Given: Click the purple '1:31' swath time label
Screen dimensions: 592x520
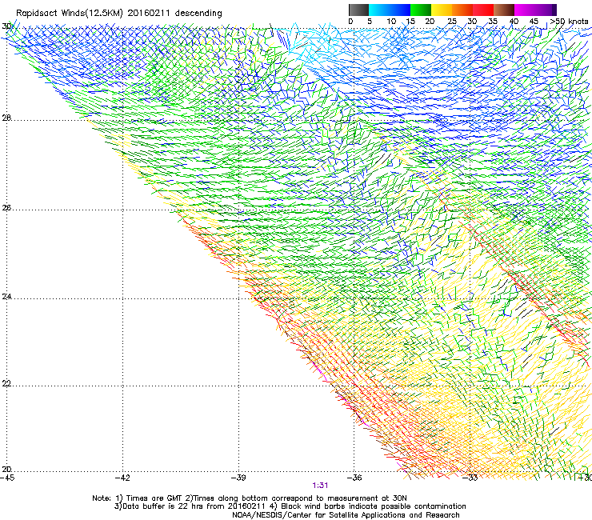Looking at the screenshot, I should (x=320, y=486).
